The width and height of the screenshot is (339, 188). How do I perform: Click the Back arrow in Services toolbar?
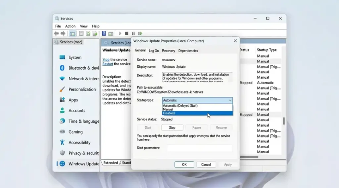tap(56, 33)
